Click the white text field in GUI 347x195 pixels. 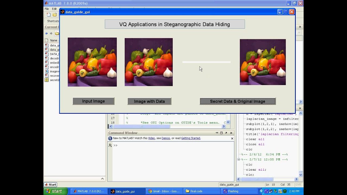click(206, 62)
